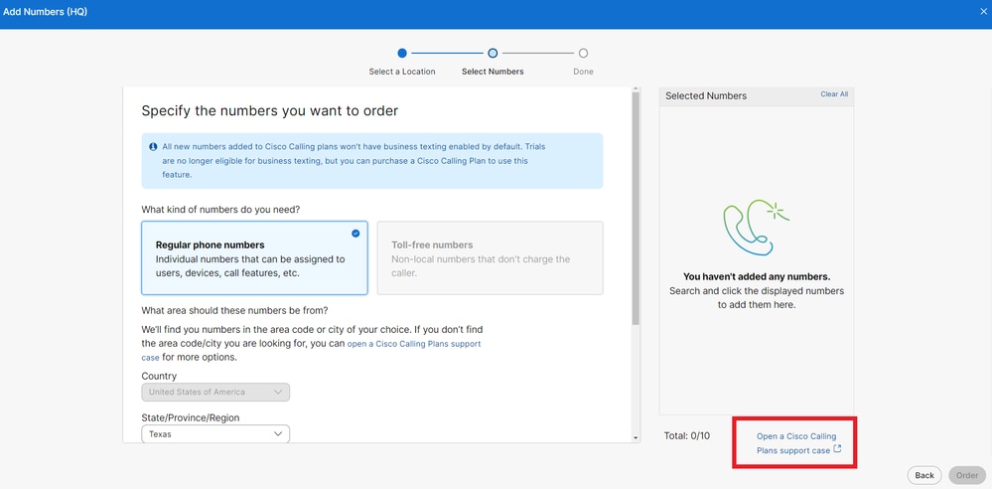Viewport: 992px width, 489px height.
Task: Click the 'Country' field label
Action: click(x=159, y=376)
